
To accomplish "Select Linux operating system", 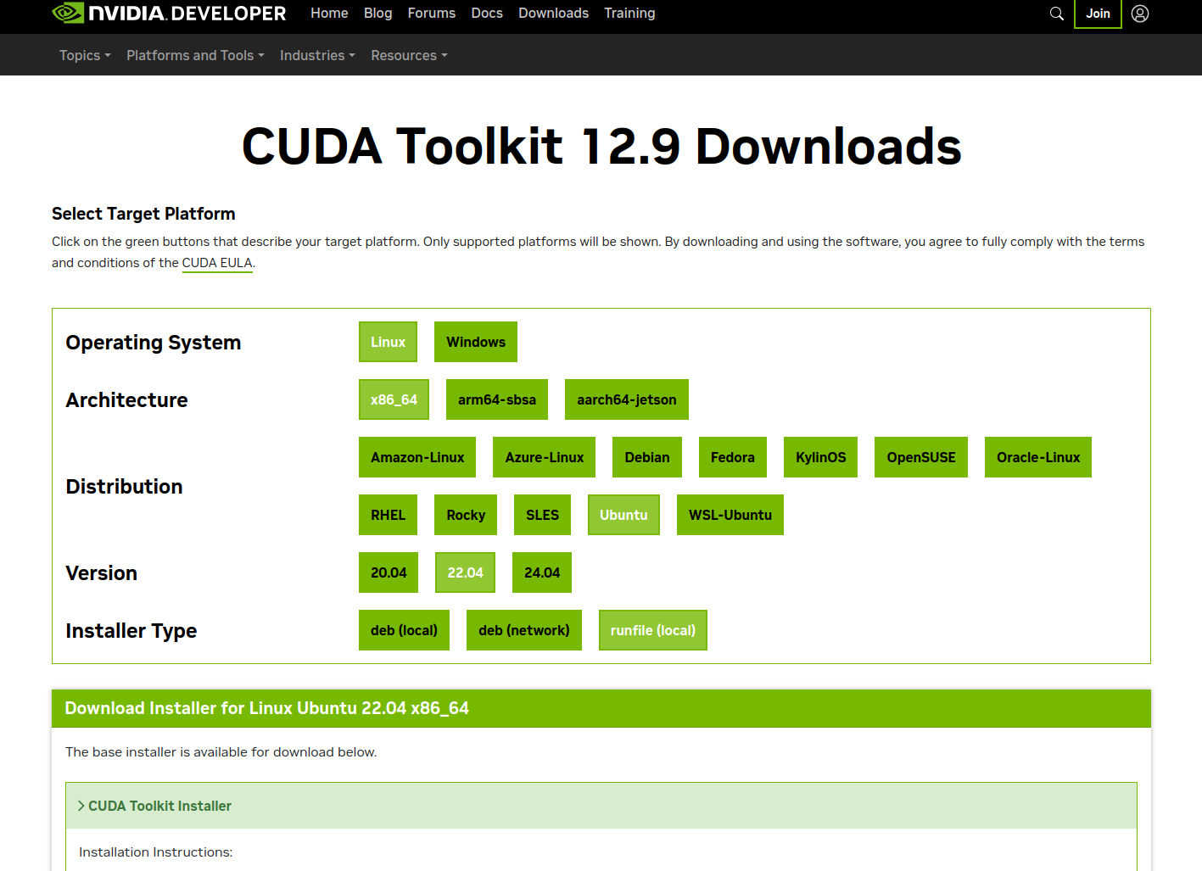I will coord(388,342).
